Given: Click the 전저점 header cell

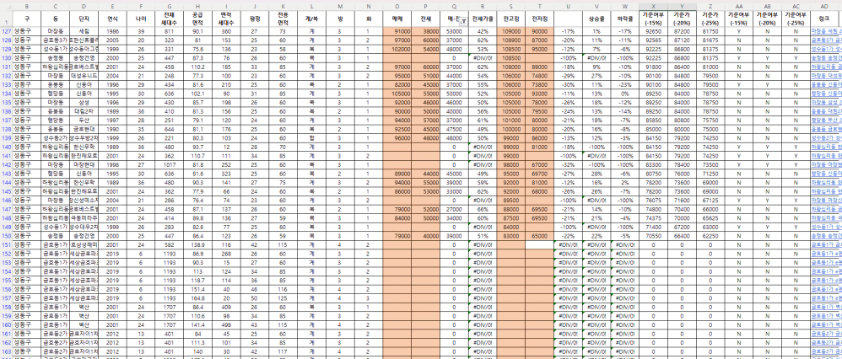Looking at the screenshot, I should click(539, 19).
